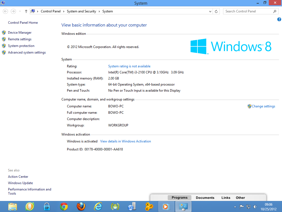Open the green round taskbar app
282x212 pixels.
30,206
